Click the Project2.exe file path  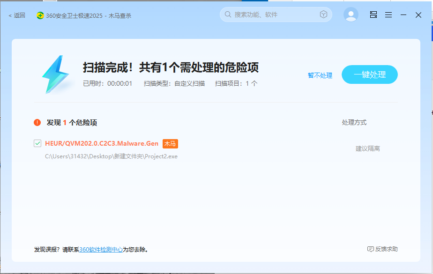coord(111,156)
